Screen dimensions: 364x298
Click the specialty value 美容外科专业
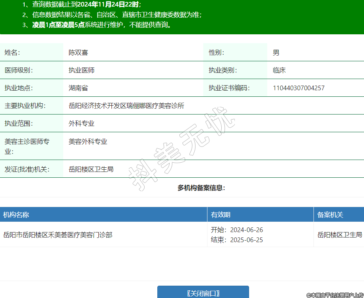tap(88, 141)
